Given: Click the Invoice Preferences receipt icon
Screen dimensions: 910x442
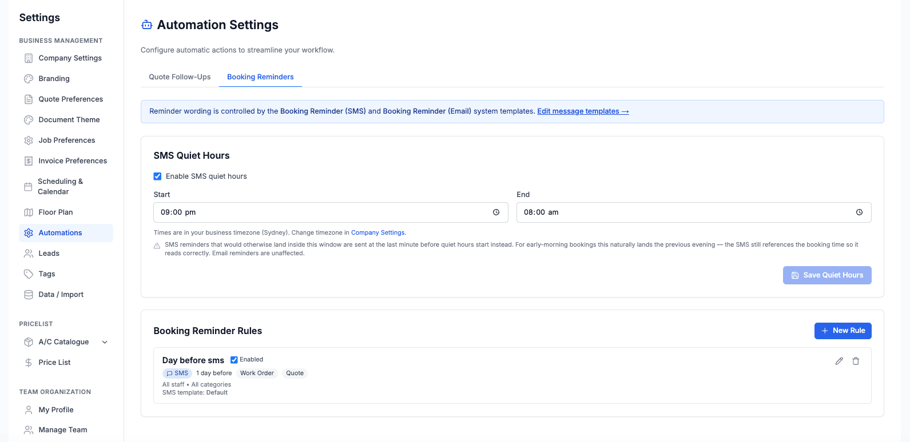Looking at the screenshot, I should click(29, 161).
